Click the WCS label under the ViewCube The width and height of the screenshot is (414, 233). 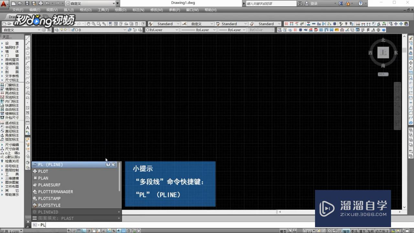(x=383, y=74)
